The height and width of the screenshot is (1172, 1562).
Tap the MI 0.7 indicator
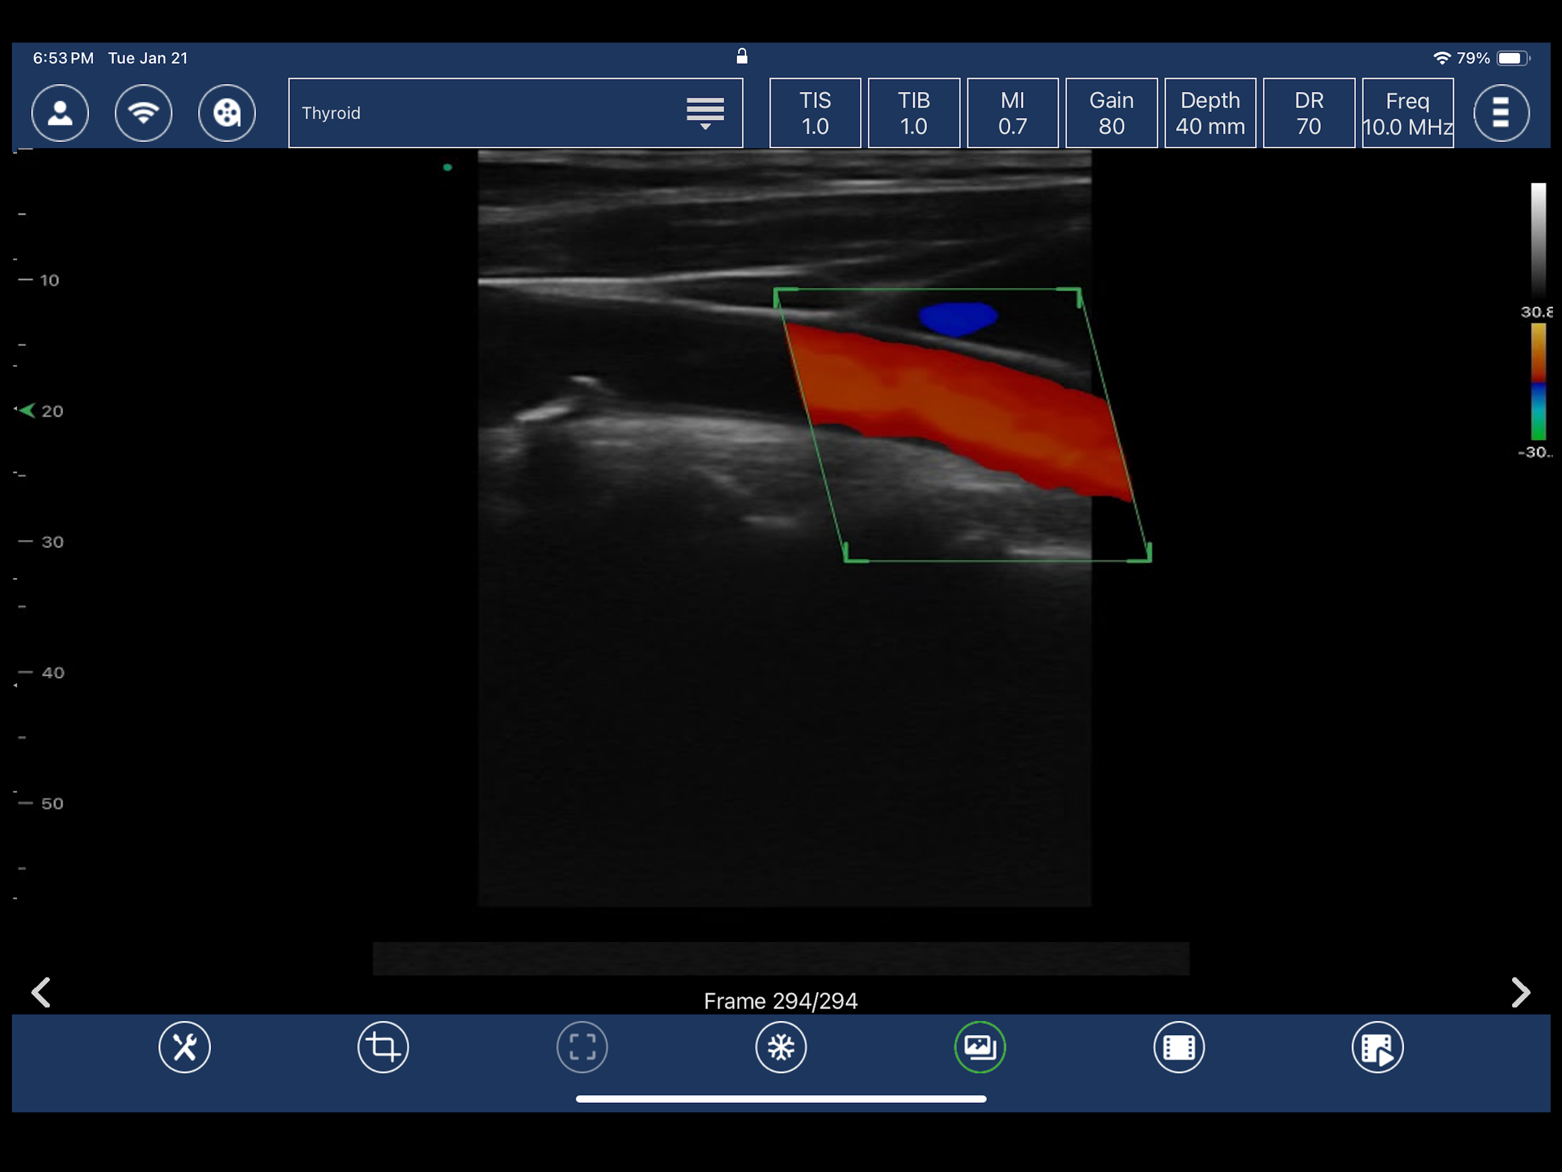pos(1013,113)
